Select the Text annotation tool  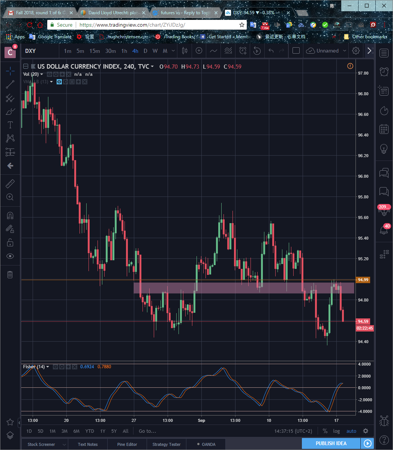coord(10,125)
